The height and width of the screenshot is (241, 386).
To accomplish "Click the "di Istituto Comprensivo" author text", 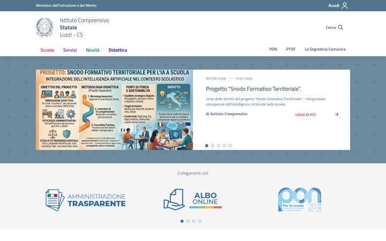I will [226, 114].
